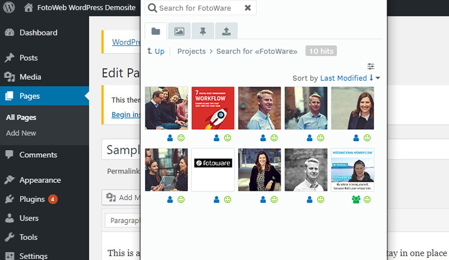Click green group icon under Women's Day image
449x260 pixels.
click(356, 199)
